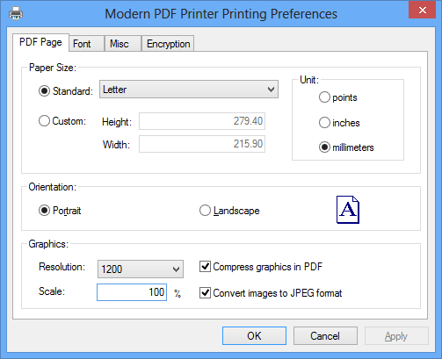442x359 pixels.
Task: Click the Cancel button
Action: (x=325, y=335)
